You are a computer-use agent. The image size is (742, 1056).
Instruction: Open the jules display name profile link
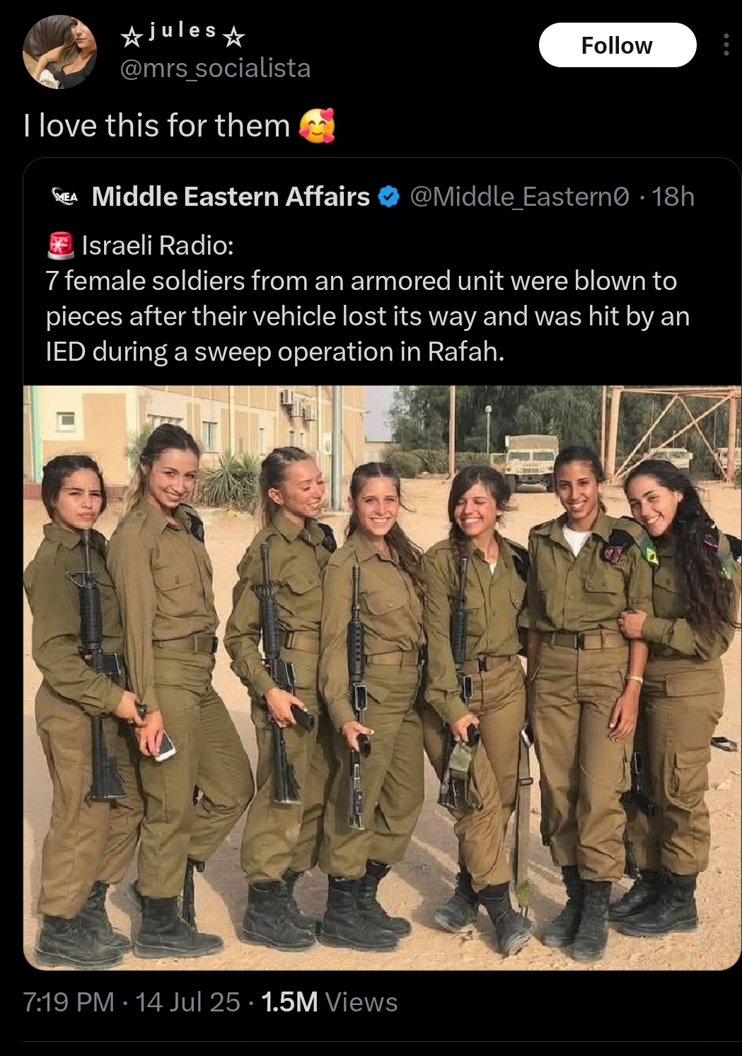pyautogui.click(x=182, y=31)
